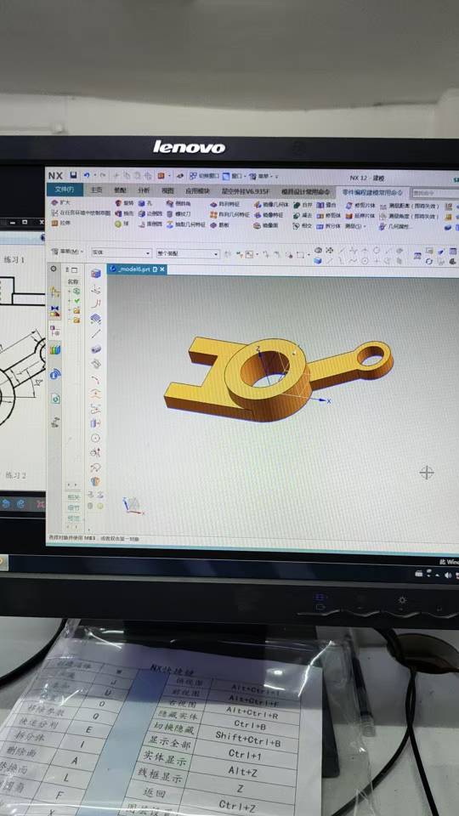Open the blue info browser resource tab
The image size is (459, 816).
(55, 374)
